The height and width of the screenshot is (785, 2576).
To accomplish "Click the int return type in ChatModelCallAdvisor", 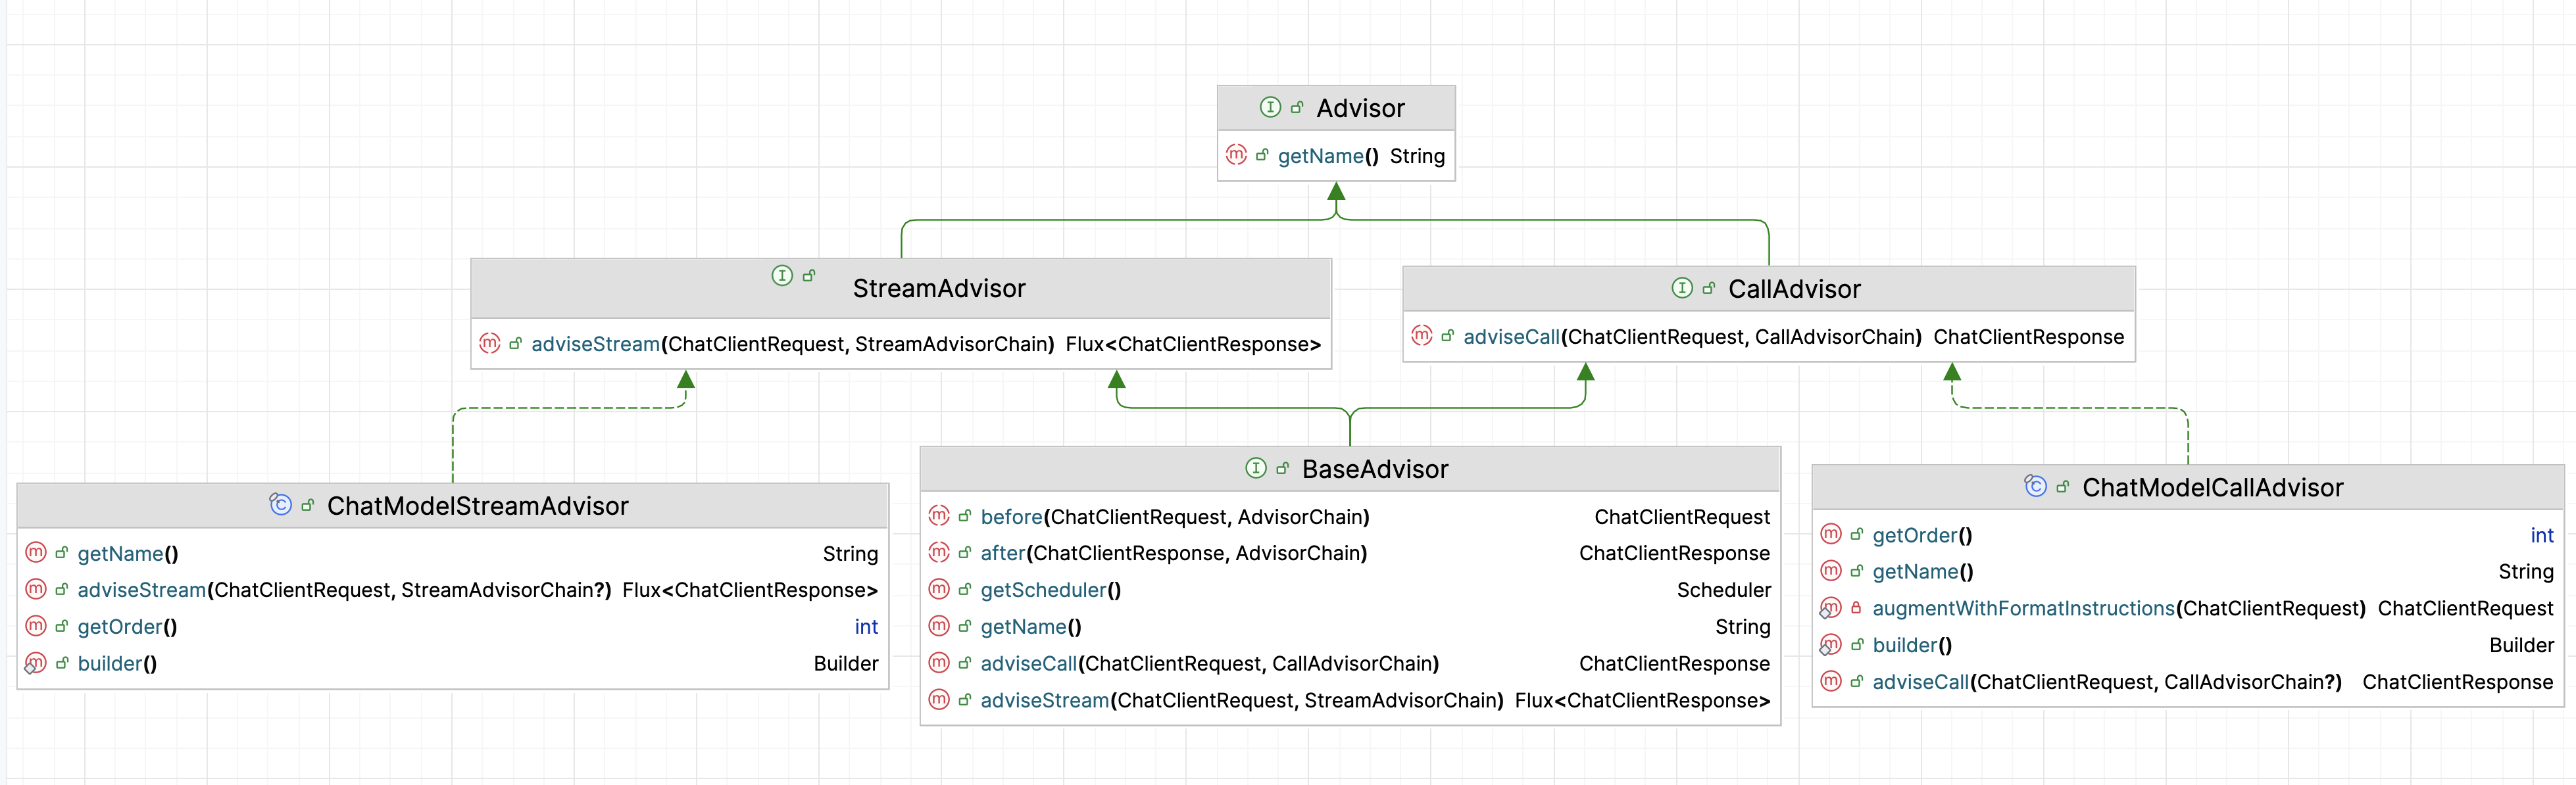I will pos(2541,535).
